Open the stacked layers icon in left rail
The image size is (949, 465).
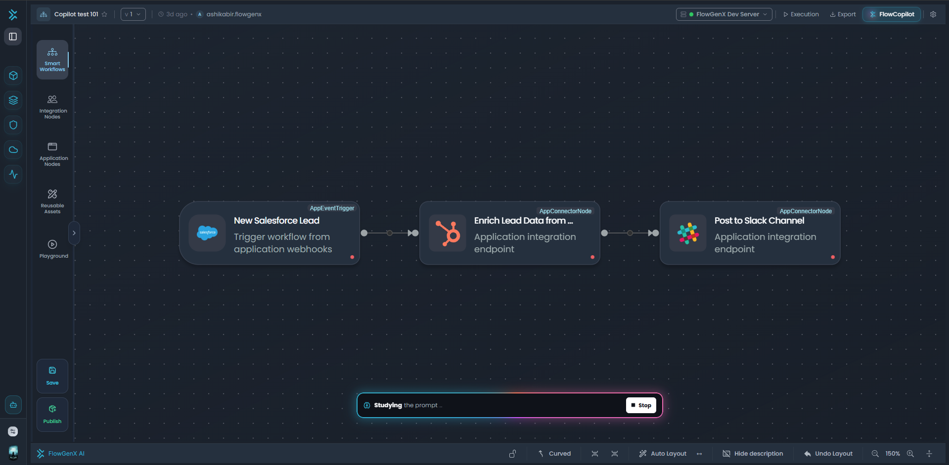(13, 100)
